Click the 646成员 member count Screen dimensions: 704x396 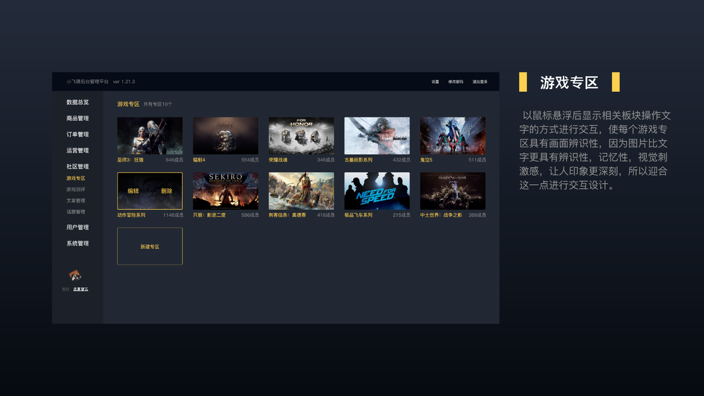pyautogui.click(x=174, y=160)
